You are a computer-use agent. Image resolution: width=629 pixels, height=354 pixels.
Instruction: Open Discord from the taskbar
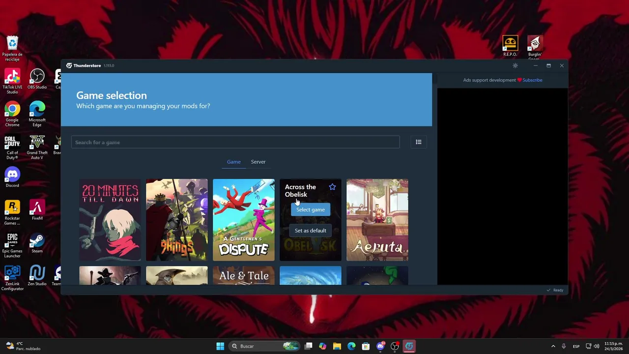pos(380,346)
